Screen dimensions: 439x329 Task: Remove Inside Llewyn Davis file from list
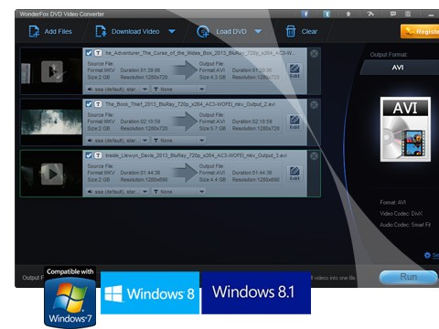tap(314, 156)
